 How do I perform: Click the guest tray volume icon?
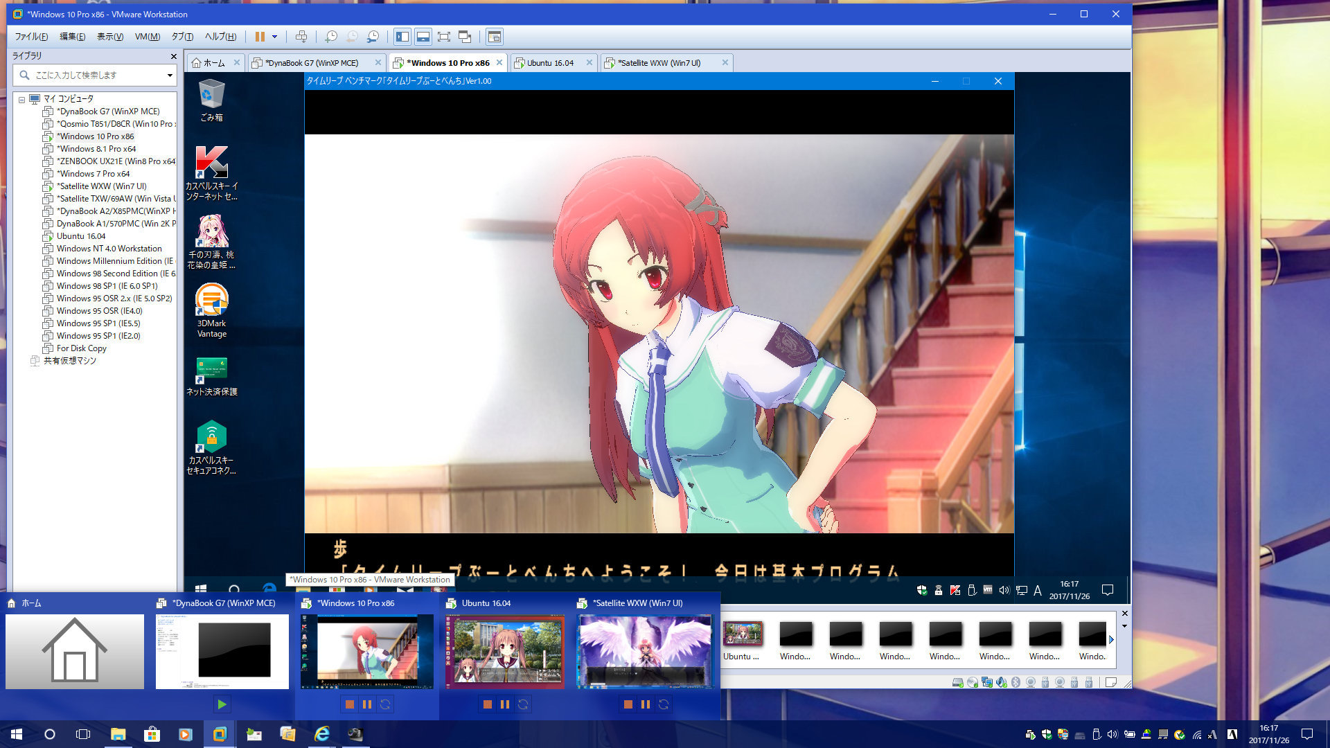(1004, 590)
